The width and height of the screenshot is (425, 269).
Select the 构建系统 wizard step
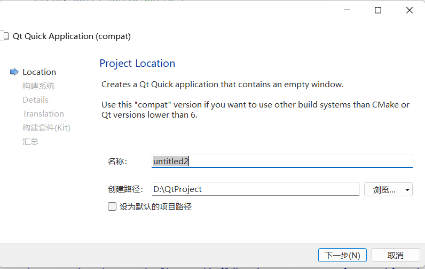[38, 86]
